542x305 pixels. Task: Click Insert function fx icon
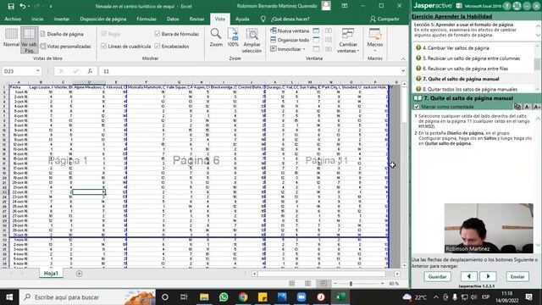pyautogui.click(x=90, y=71)
